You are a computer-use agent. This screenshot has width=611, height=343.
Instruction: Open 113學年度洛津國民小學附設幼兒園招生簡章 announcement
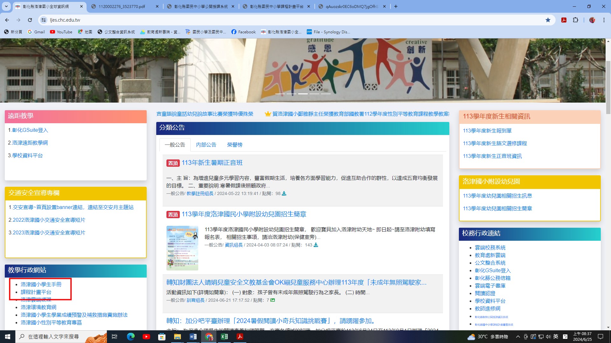(x=244, y=214)
